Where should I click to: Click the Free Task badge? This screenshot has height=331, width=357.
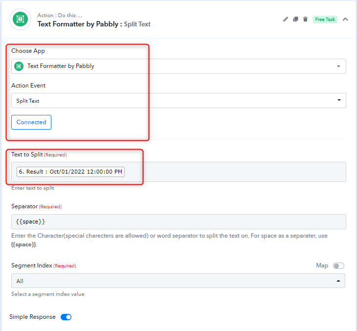click(325, 20)
